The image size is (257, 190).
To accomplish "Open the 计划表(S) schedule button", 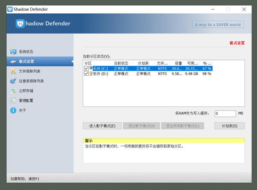I will tap(230, 126).
